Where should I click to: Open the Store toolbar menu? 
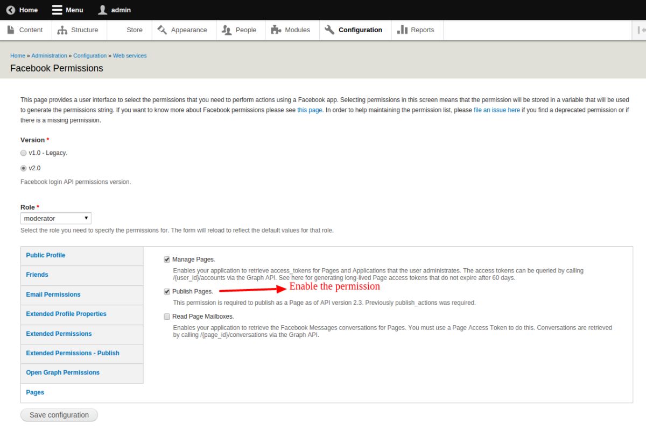pos(135,30)
